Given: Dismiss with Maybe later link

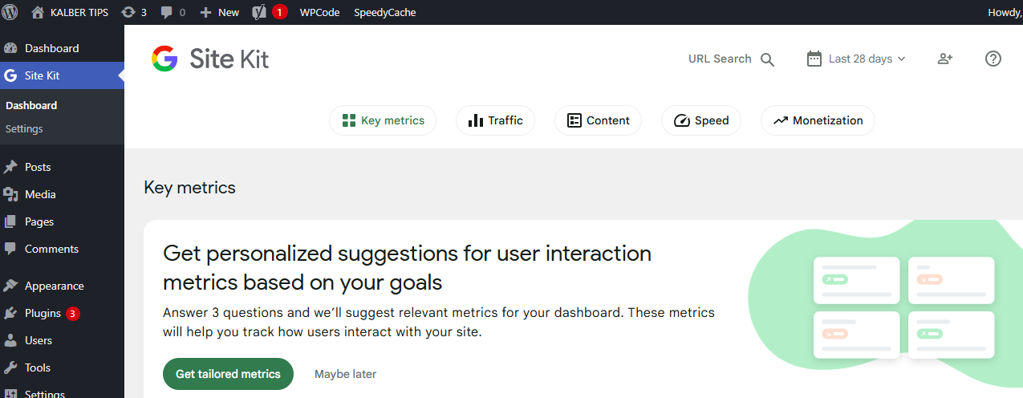Looking at the screenshot, I should tap(345, 374).
